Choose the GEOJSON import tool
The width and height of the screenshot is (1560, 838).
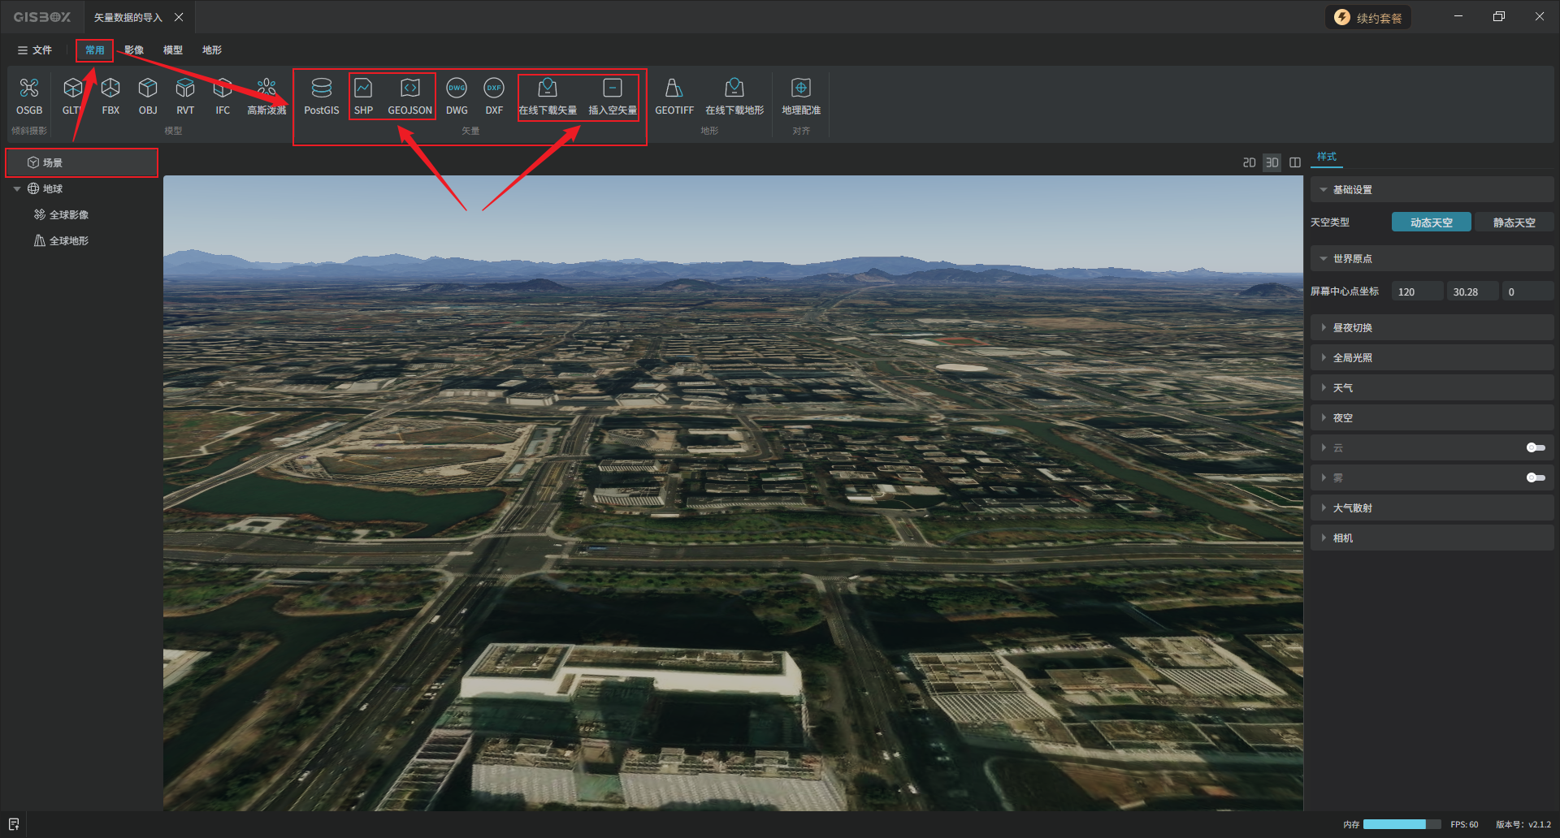click(409, 96)
